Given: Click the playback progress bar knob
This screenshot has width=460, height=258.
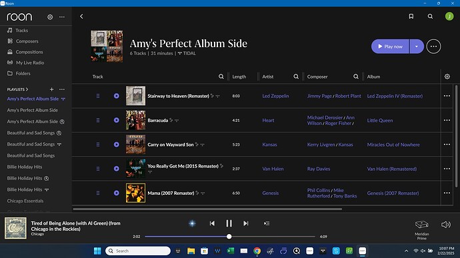Looking at the screenshot, I should [229, 236].
